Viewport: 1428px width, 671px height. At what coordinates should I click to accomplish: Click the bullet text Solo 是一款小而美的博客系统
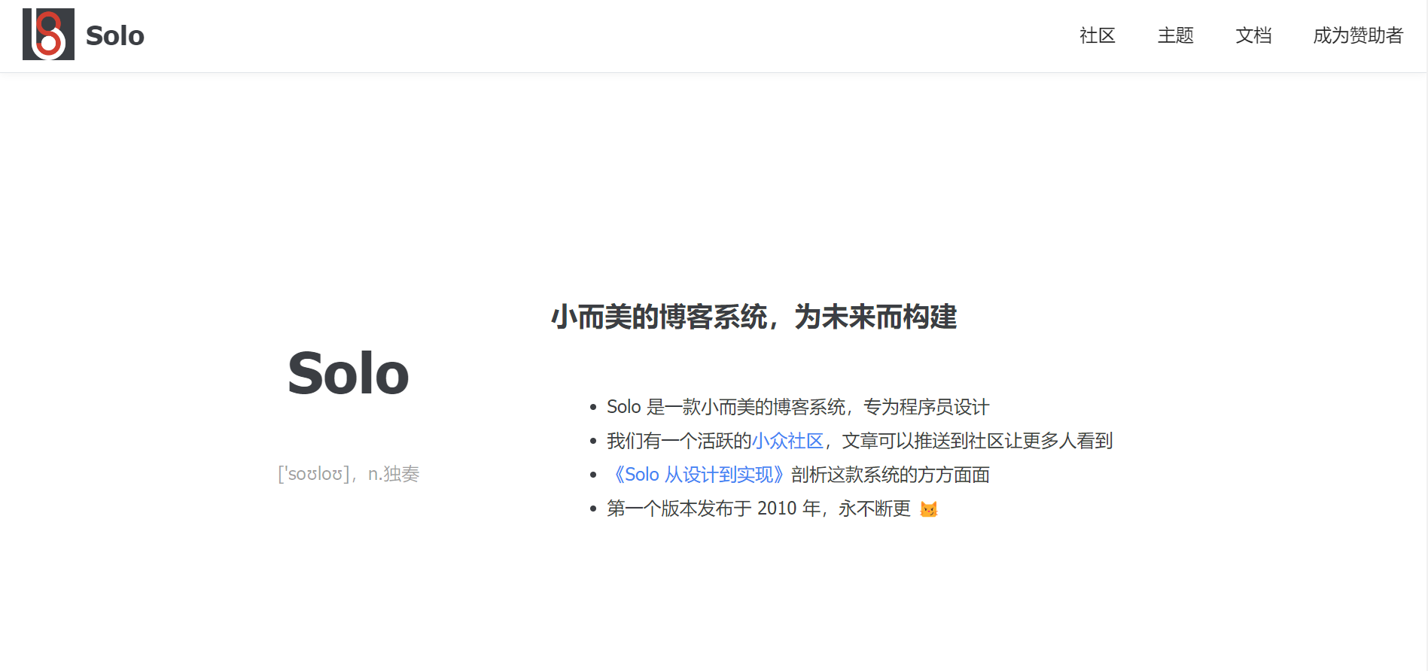pos(726,407)
